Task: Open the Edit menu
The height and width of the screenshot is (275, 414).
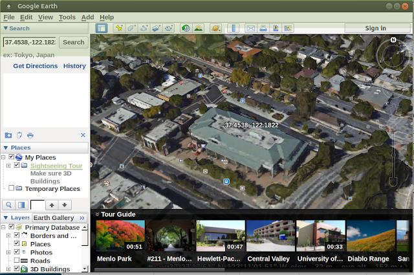Action: point(27,17)
